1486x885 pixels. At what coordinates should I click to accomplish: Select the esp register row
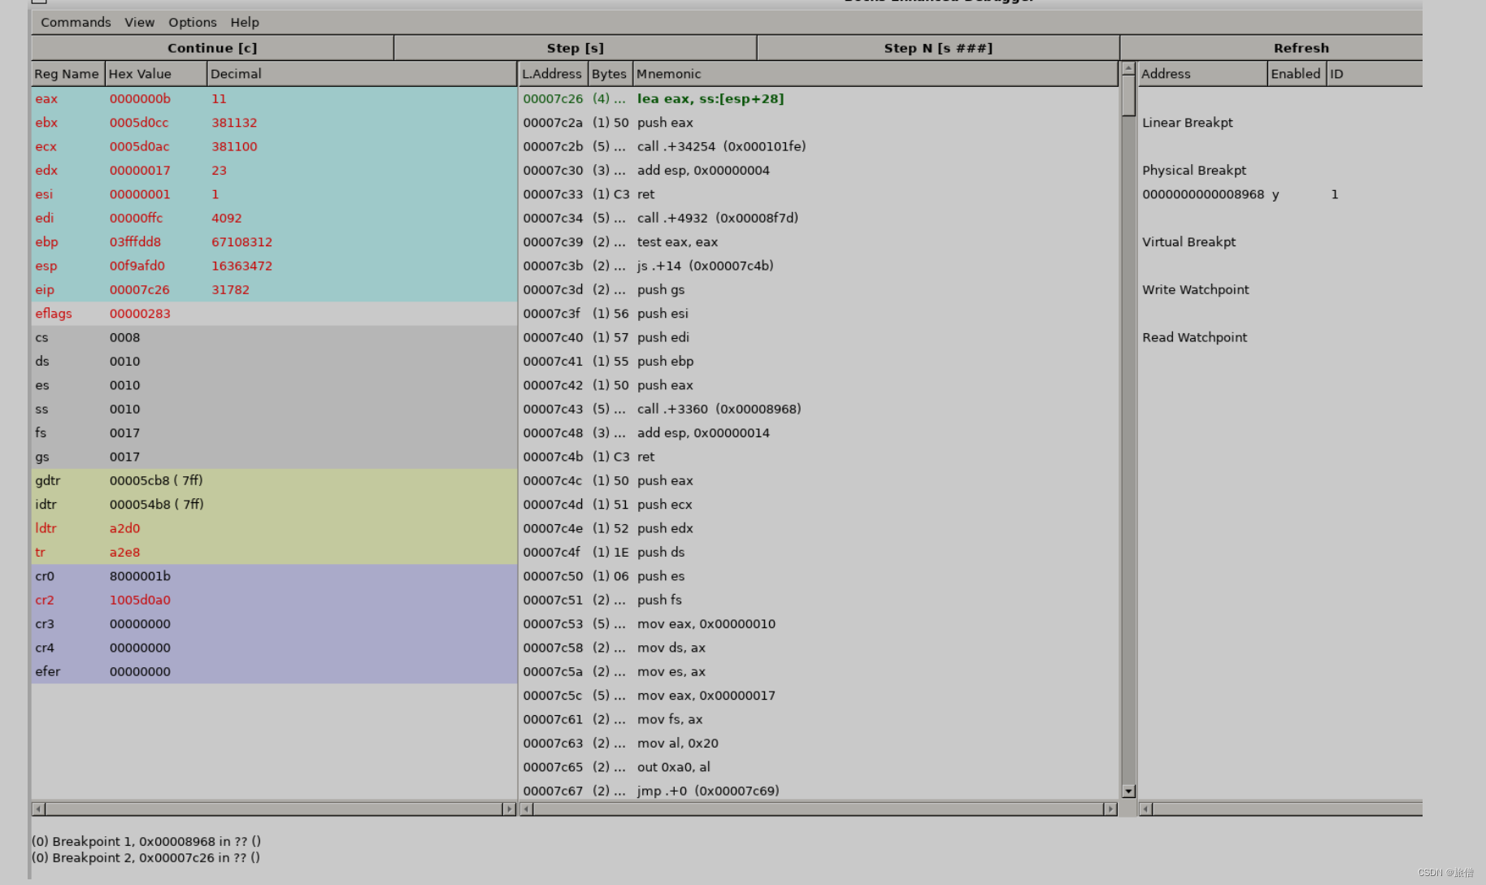click(274, 266)
